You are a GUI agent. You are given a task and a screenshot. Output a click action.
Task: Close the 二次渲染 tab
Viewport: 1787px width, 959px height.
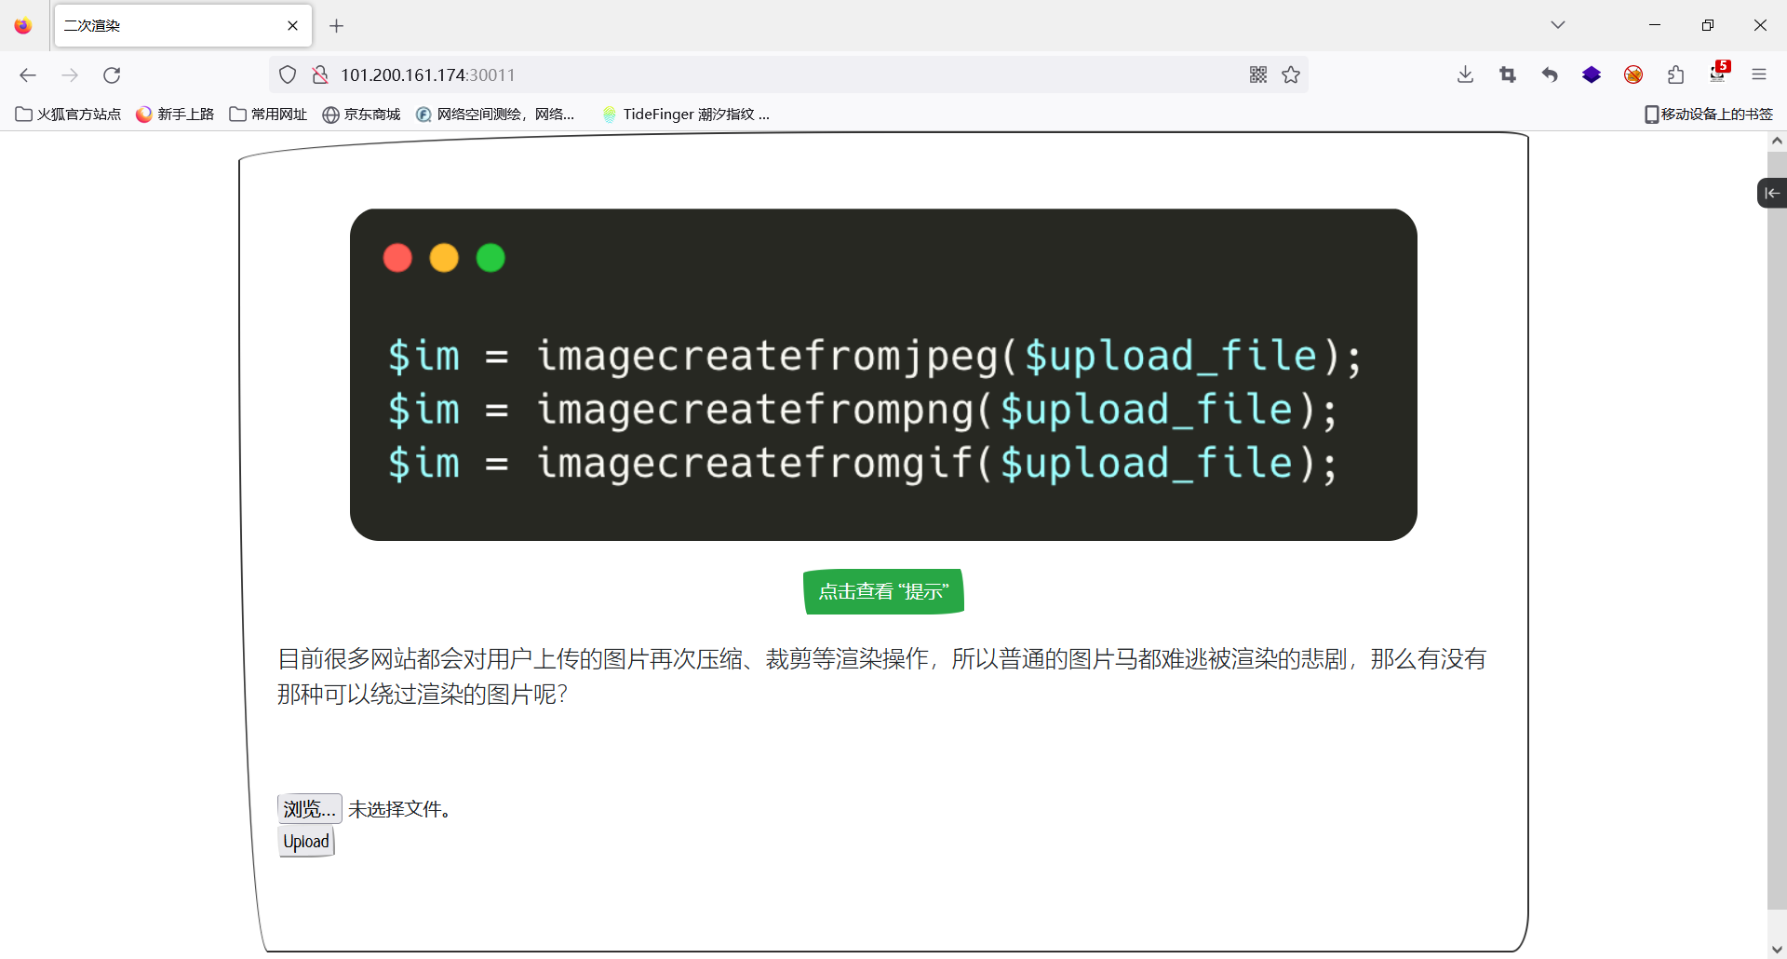pos(292,26)
